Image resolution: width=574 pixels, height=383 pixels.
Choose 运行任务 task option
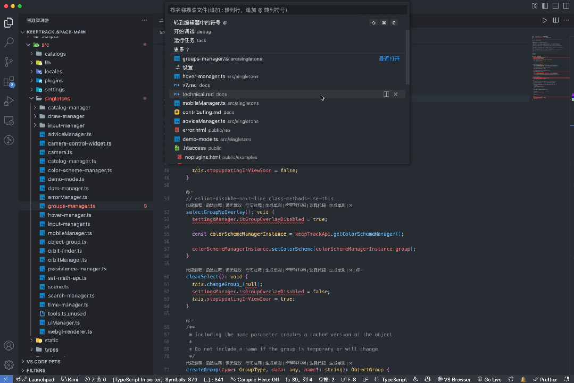(287, 40)
